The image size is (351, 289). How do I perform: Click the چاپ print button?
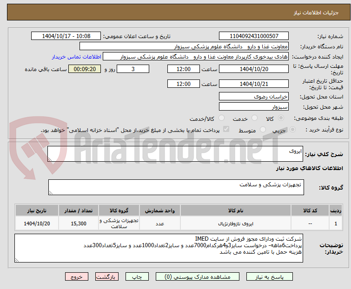point(137,277)
